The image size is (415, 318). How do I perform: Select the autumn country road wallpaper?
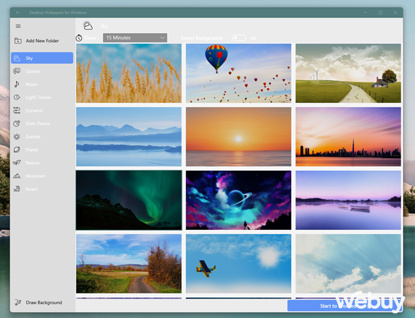(x=129, y=264)
